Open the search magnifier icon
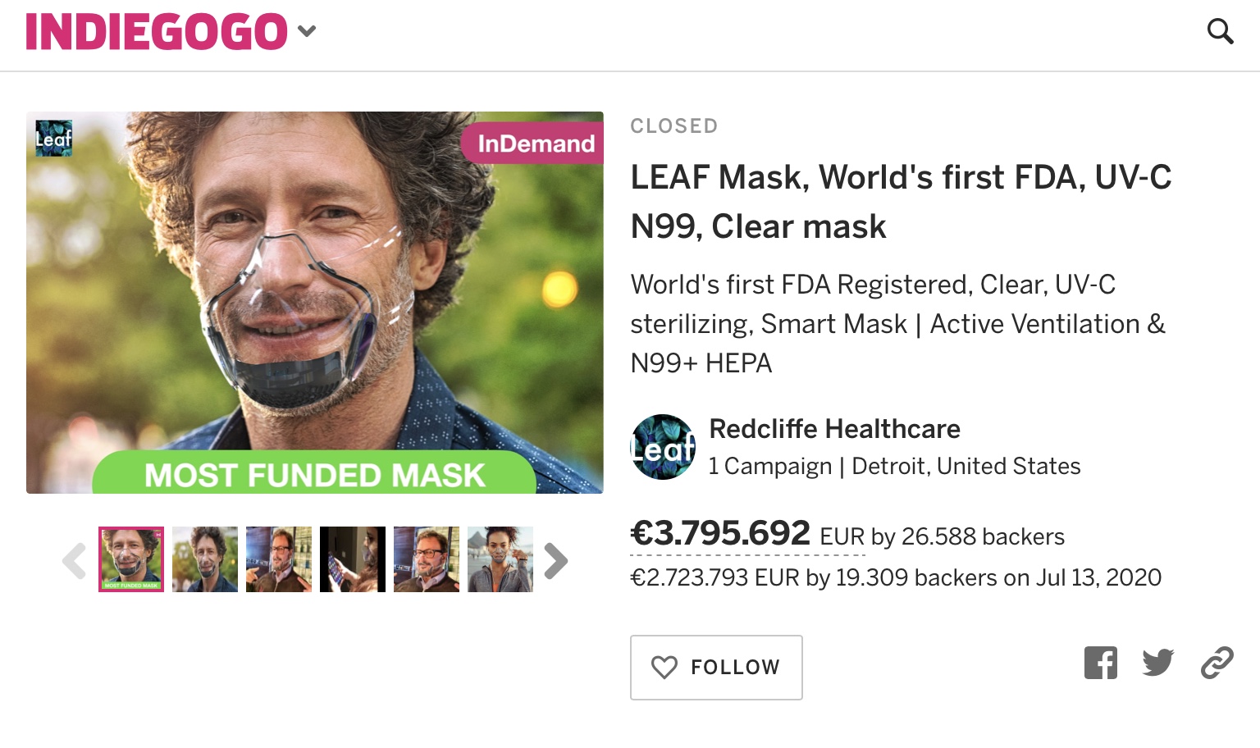The image size is (1260, 748). 1220,32
